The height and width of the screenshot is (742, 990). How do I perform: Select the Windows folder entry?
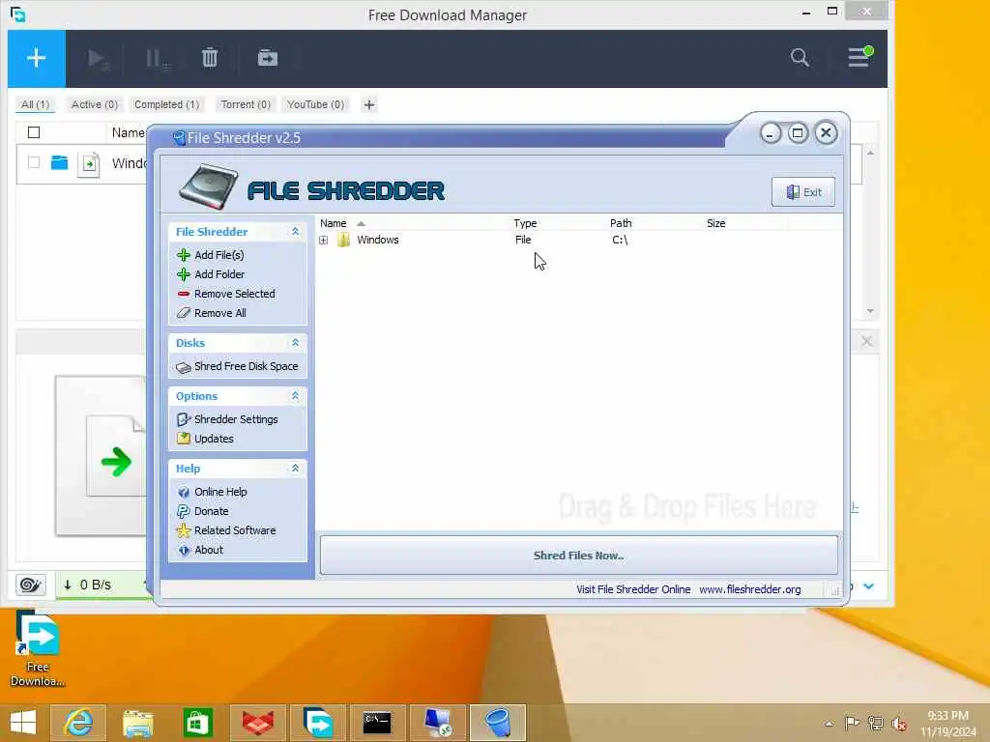(378, 240)
